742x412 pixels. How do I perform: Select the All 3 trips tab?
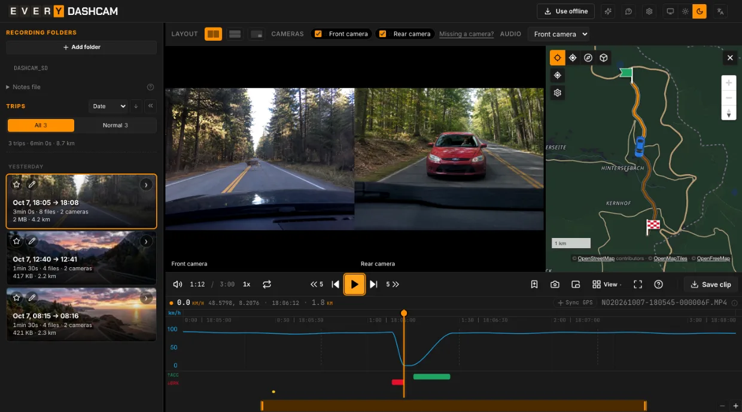41,126
